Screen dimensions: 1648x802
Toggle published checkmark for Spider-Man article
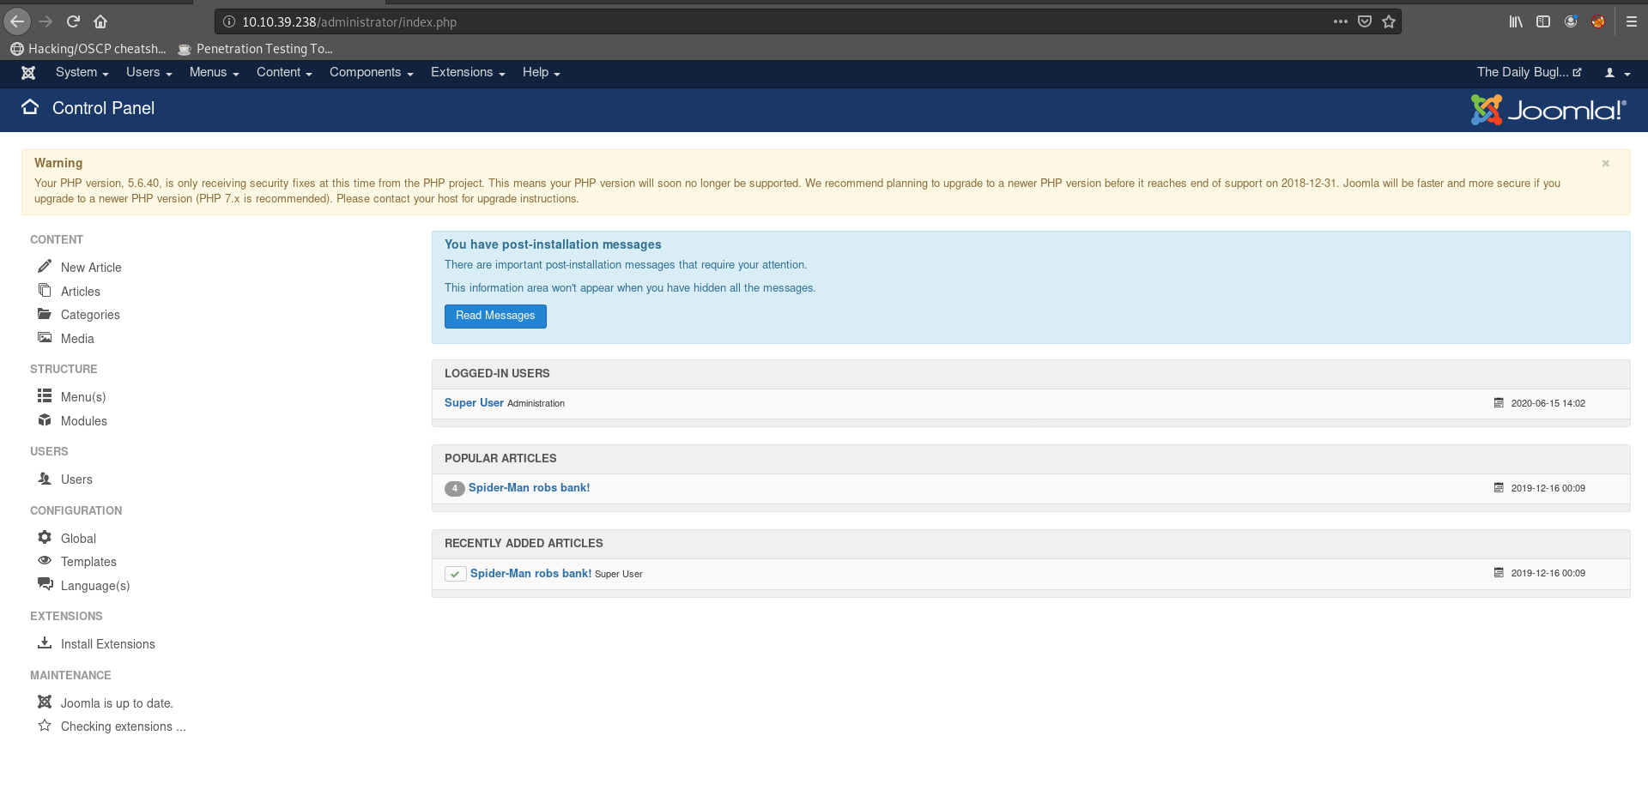(455, 574)
